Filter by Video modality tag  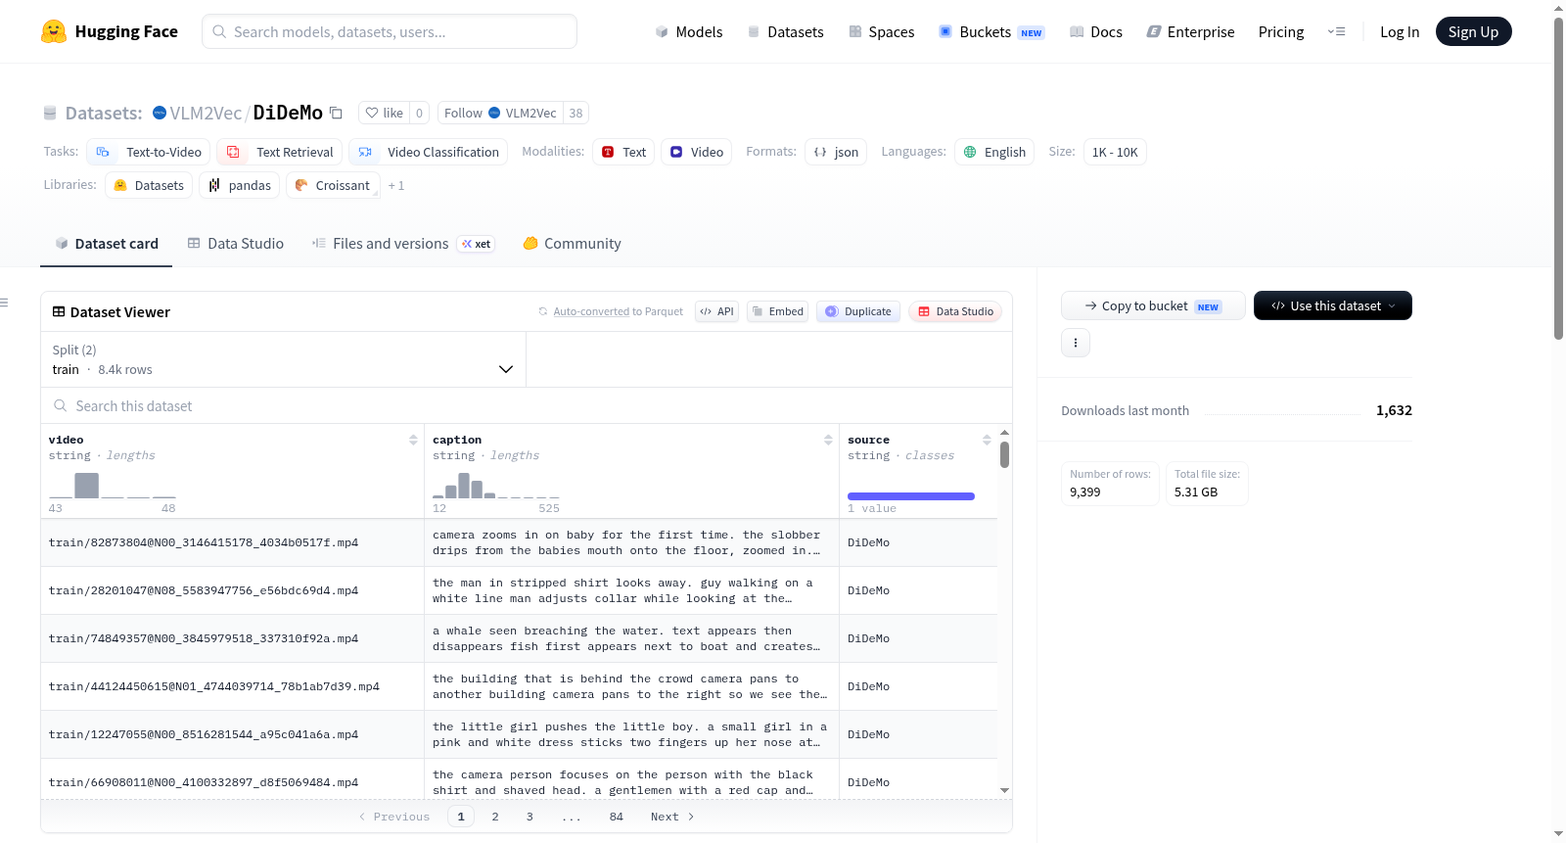coord(696,152)
